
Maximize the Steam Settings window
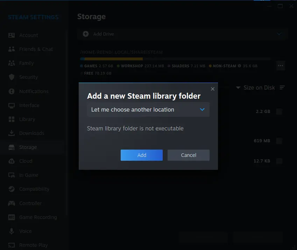(x=280, y=6)
